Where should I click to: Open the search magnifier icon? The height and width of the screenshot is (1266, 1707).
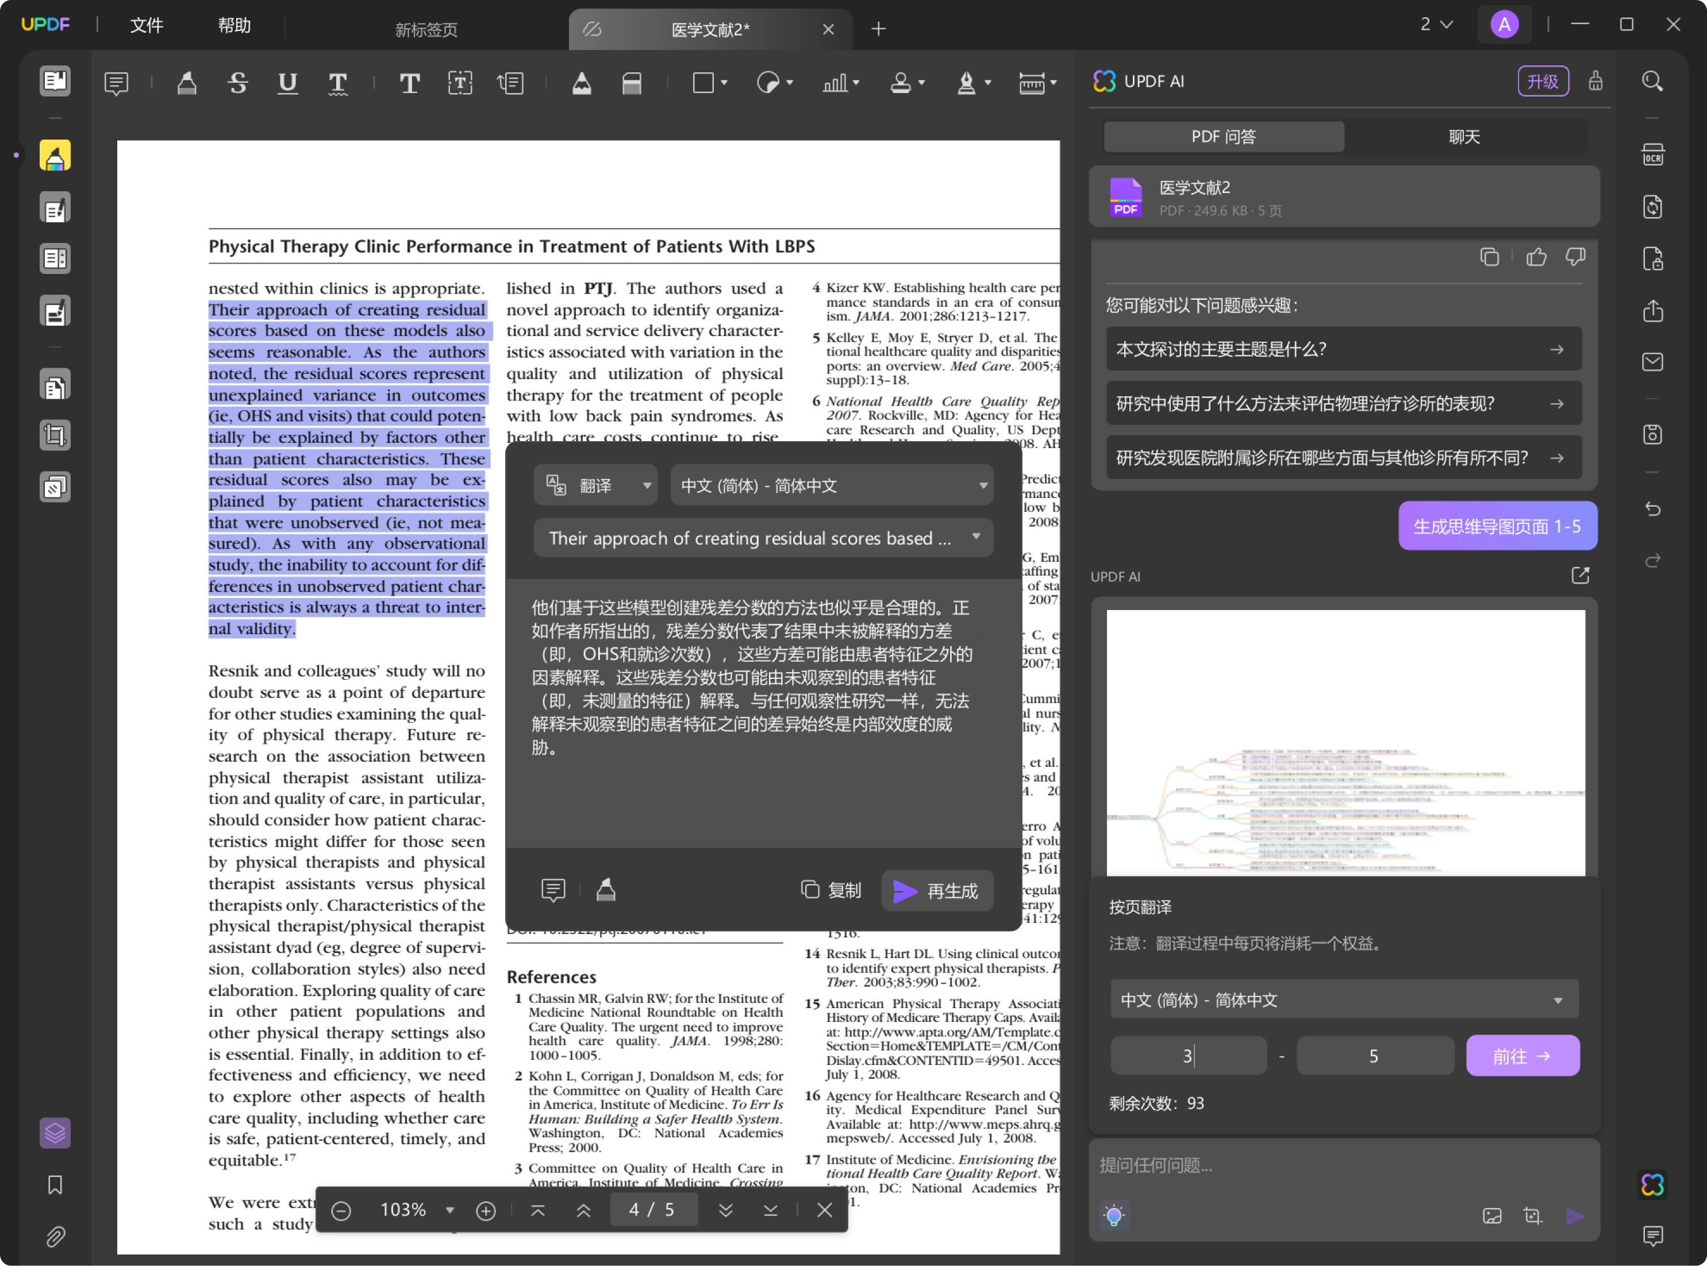click(1652, 81)
